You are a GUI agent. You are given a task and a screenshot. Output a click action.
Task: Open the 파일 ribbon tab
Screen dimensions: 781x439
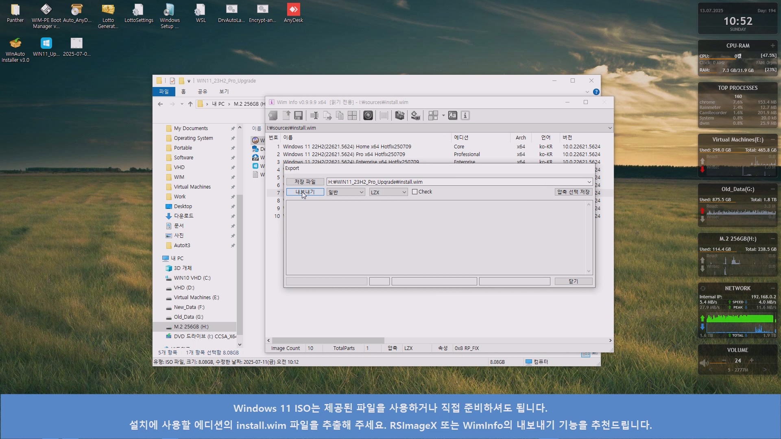pyautogui.click(x=164, y=92)
